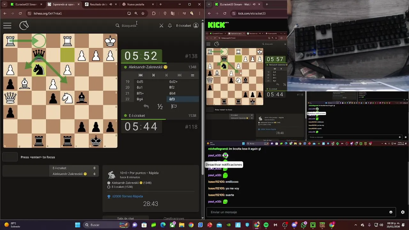Viewport: 409px width, 230px height.
Task: Jump to last move in move list
Action: point(179,75)
